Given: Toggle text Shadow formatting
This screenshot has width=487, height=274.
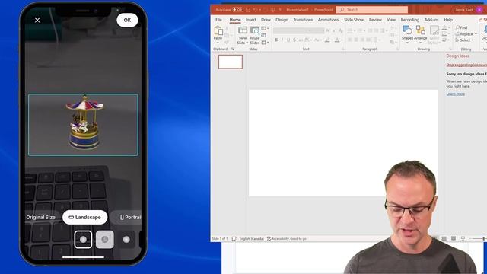Looking at the screenshot, I should tap(294, 40).
